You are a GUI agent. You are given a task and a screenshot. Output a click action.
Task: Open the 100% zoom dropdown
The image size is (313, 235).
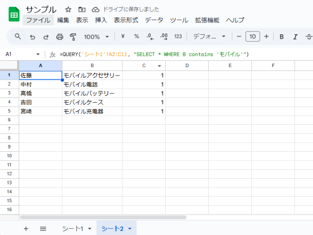(x=96, y=37)
